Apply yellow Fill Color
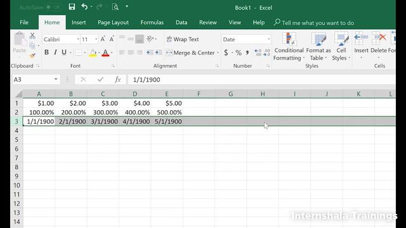Viewport: 406px width, 228px height. 93,53
